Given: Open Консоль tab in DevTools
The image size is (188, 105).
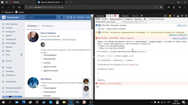Looking at the screenshot, I should 112,16.
